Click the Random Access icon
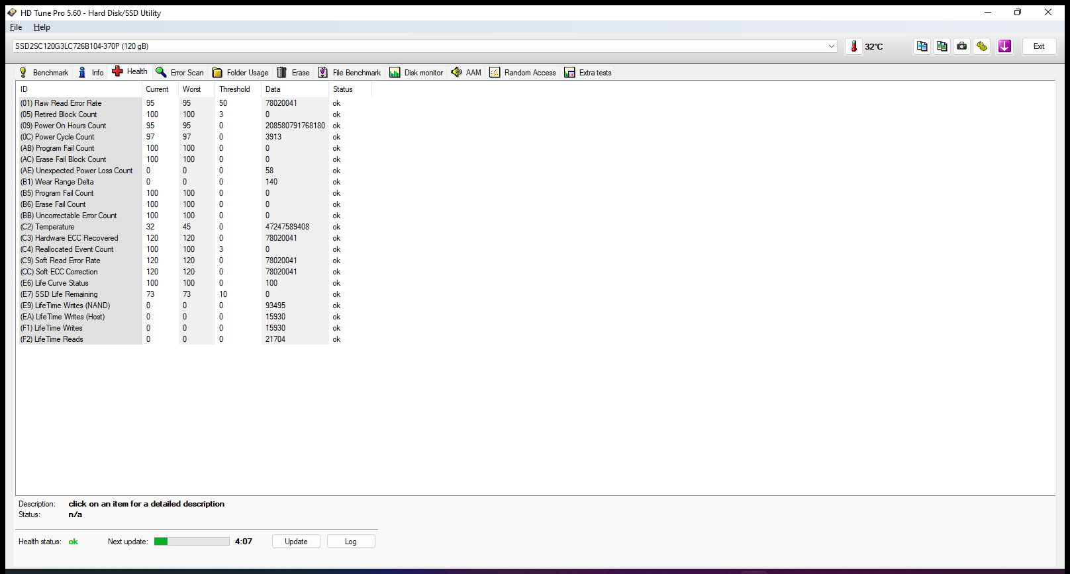Image resolution: width=1070 pixels, height=574 pixels. pyautogui.click(x=495, y=72)
